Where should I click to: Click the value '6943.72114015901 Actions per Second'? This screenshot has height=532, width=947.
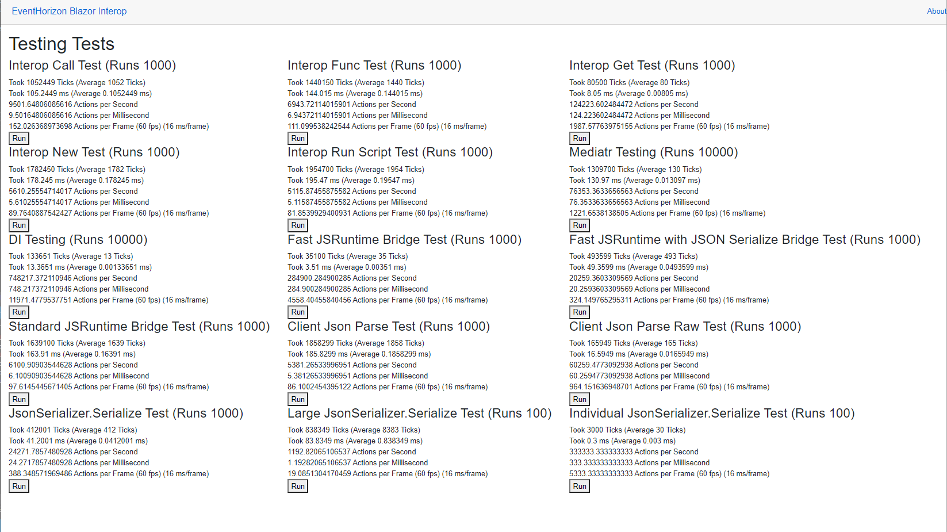point(352,105)
